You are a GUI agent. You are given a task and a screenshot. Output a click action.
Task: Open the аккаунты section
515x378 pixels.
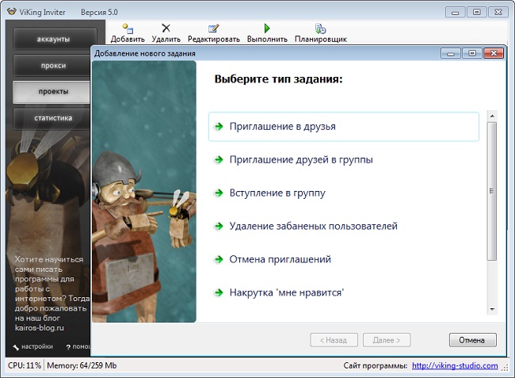click(x=55, y=39)
